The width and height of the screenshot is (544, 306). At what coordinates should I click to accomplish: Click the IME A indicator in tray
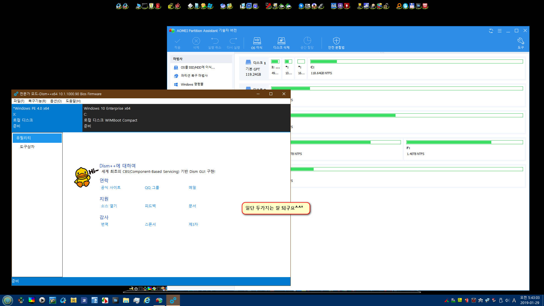(x=514, y=300)
